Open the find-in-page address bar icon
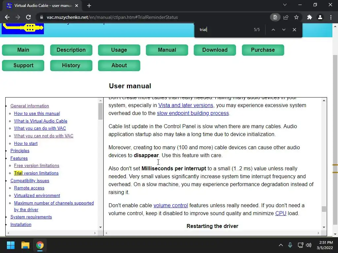This screenshot has height=253, width=338. 275,17
